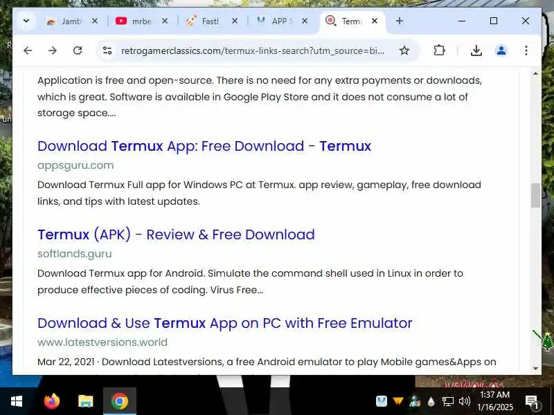Click the retrogamerclassics.com address bar URL

click(252, 50)
